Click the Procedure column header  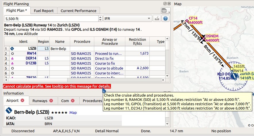coord(82,41)
